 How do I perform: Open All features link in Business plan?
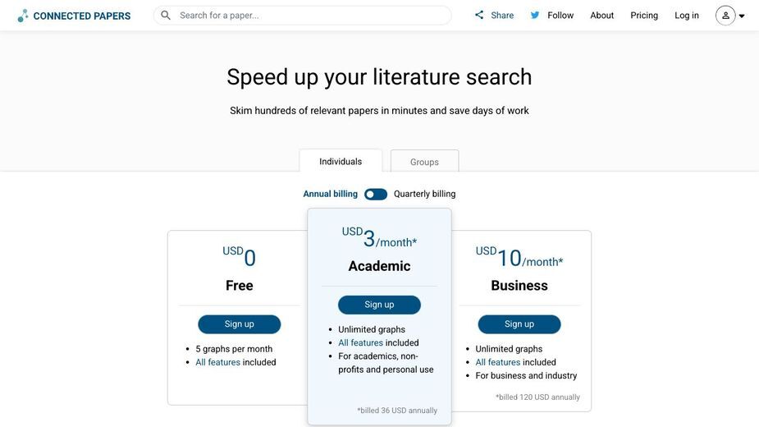[x=497, y=362]
